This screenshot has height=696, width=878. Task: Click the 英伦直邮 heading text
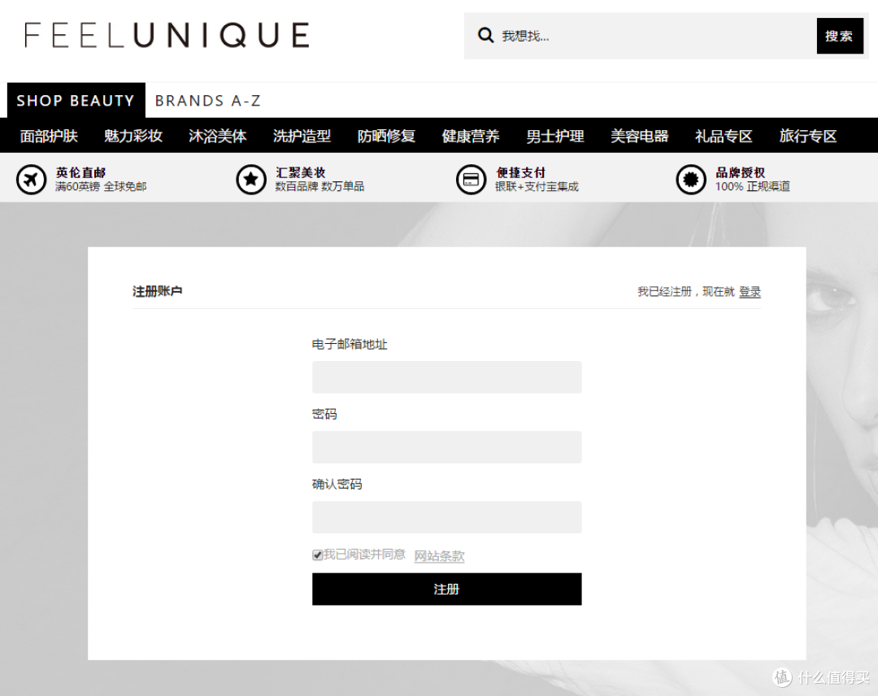coord(80,172)
